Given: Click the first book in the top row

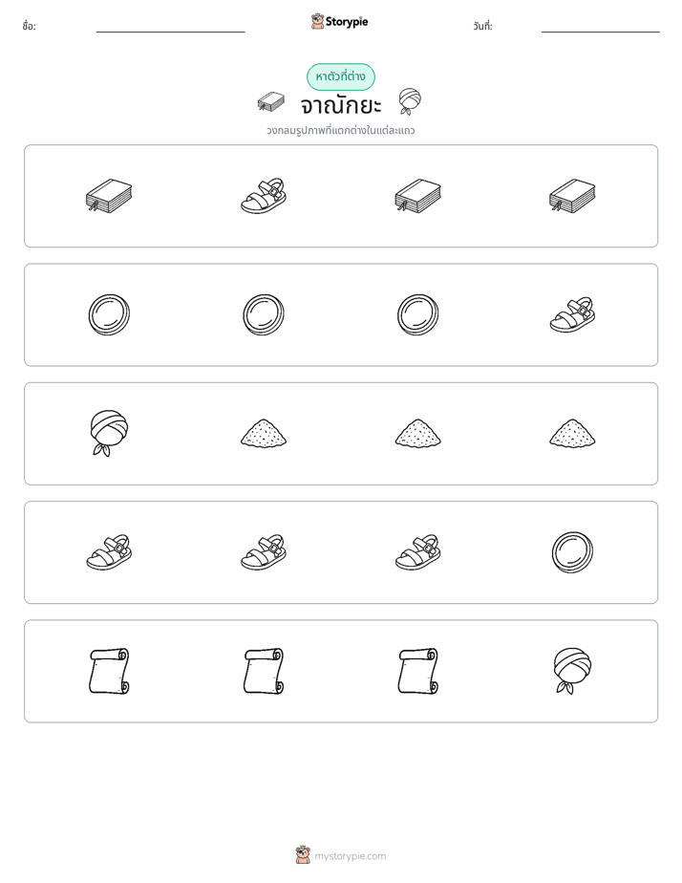Looking at the screenshot, I should click(109, 196).
